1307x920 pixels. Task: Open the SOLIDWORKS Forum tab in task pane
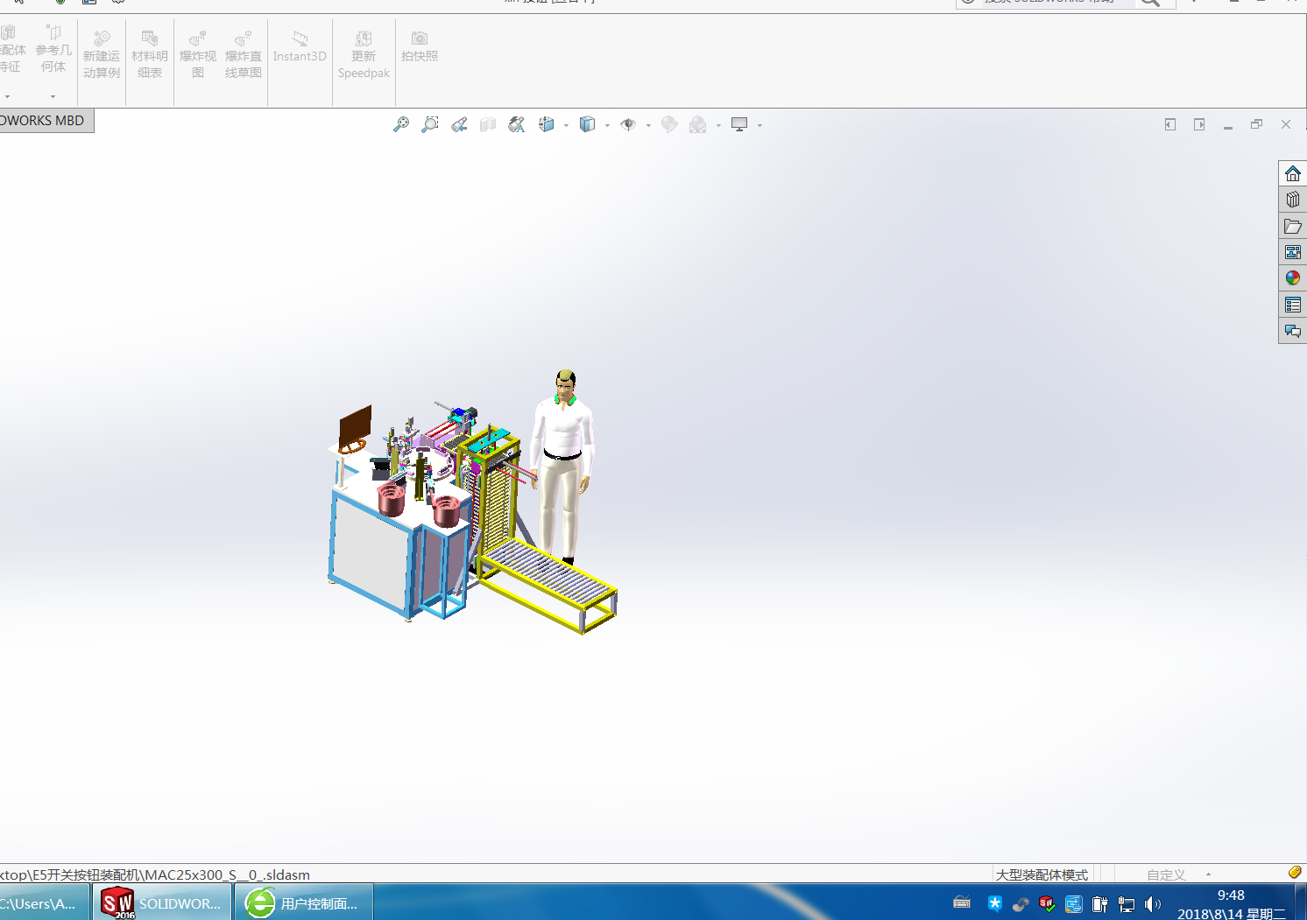coord(1293,331)
